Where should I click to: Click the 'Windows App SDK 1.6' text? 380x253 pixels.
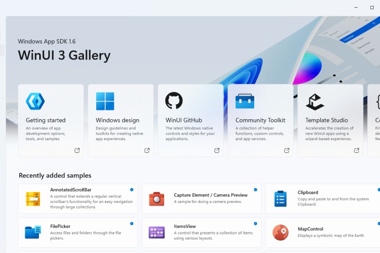pos(46,41)
